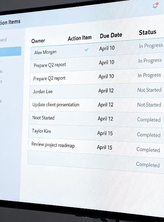Click Completed in Review project roadmap row
This screenshot has height=222, width=164.
[148, 150]
